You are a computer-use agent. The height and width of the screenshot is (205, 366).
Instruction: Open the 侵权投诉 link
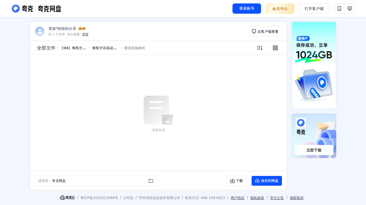[297, 198]
